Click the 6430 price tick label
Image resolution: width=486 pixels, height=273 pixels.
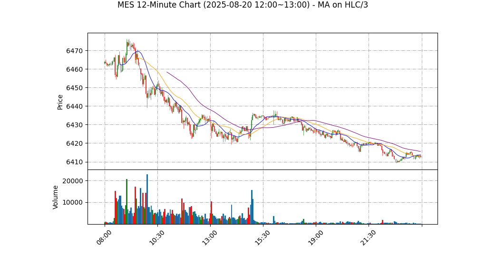[75, 125]
